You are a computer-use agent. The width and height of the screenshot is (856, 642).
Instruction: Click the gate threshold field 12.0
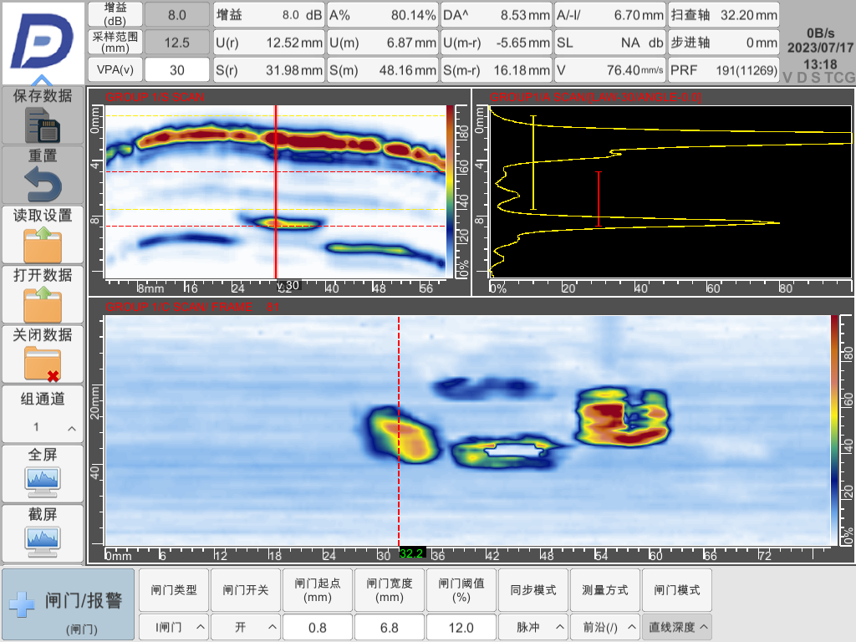(x=461, y=626)
